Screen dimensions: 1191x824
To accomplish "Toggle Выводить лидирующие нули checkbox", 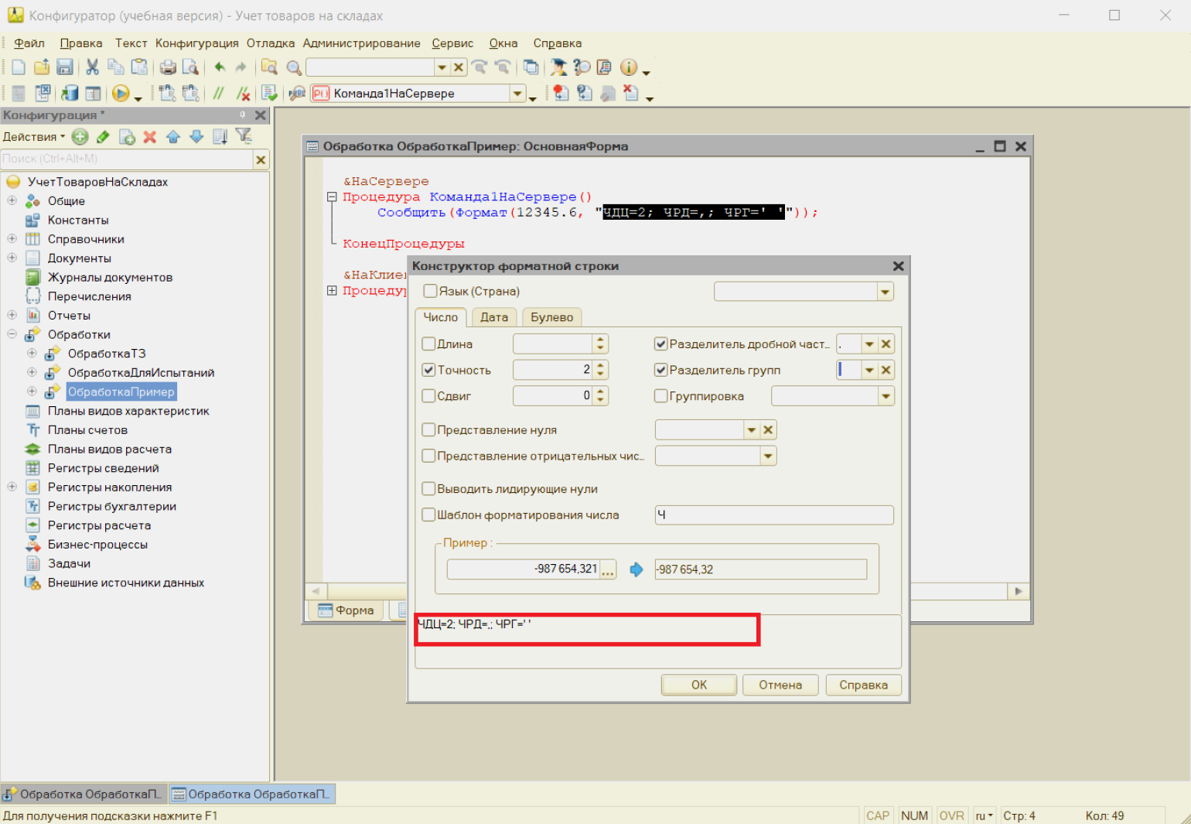I will click(x=428, y=489).
